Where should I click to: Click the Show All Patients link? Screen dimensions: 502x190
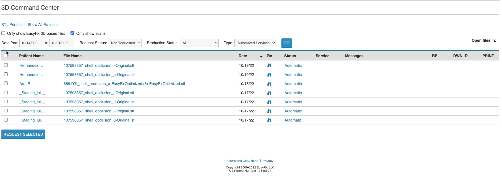coord(43,25)
